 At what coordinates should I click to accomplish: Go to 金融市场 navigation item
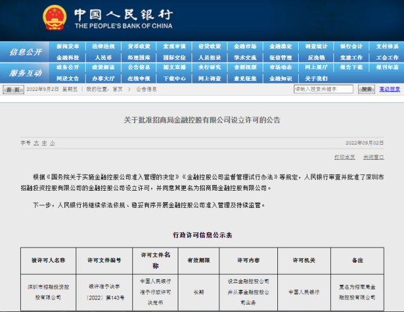pyautogui.click(x=245, y=47)
